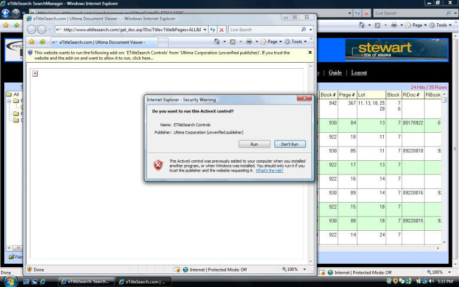Click the Document Viewer search magnifier icon
Screen dimensions: 459x287
(304, 29)
